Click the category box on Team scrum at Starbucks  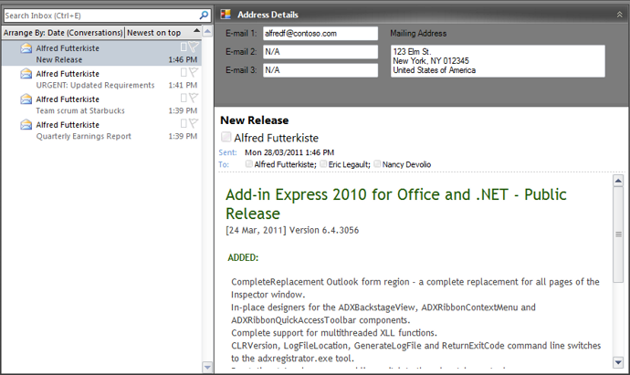(x=184, y=98)
